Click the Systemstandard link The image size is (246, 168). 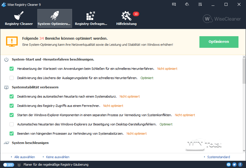pos(219,157)
